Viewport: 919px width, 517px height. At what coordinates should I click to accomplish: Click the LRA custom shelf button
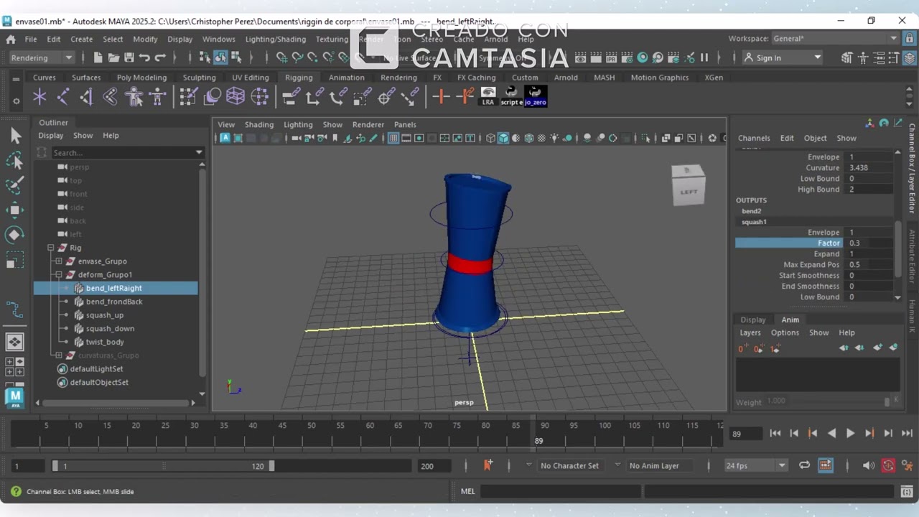click(488, 96)
